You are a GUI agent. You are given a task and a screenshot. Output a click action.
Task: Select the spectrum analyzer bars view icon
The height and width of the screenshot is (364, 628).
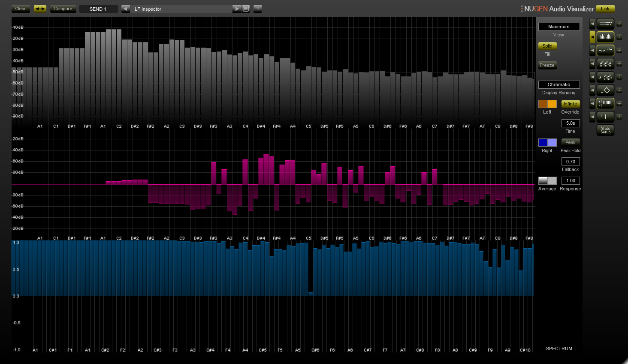click(605, 37)
